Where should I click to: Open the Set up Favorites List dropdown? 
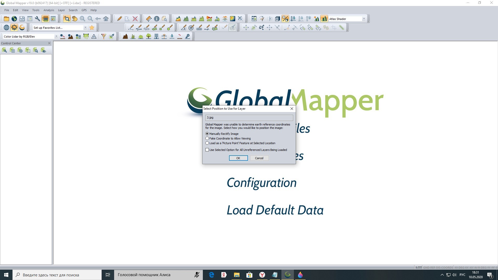pos(85,27)
